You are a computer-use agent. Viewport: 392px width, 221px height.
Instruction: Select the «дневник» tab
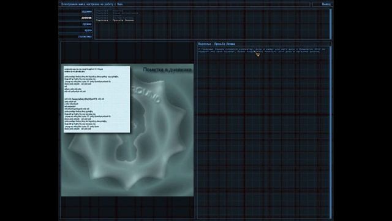(x=76, y=18)
